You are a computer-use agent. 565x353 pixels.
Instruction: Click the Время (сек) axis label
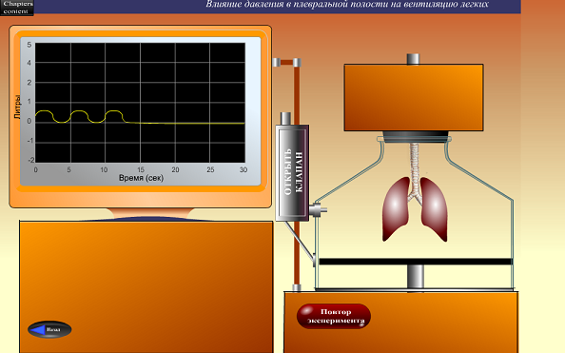[x=141, y=178]
